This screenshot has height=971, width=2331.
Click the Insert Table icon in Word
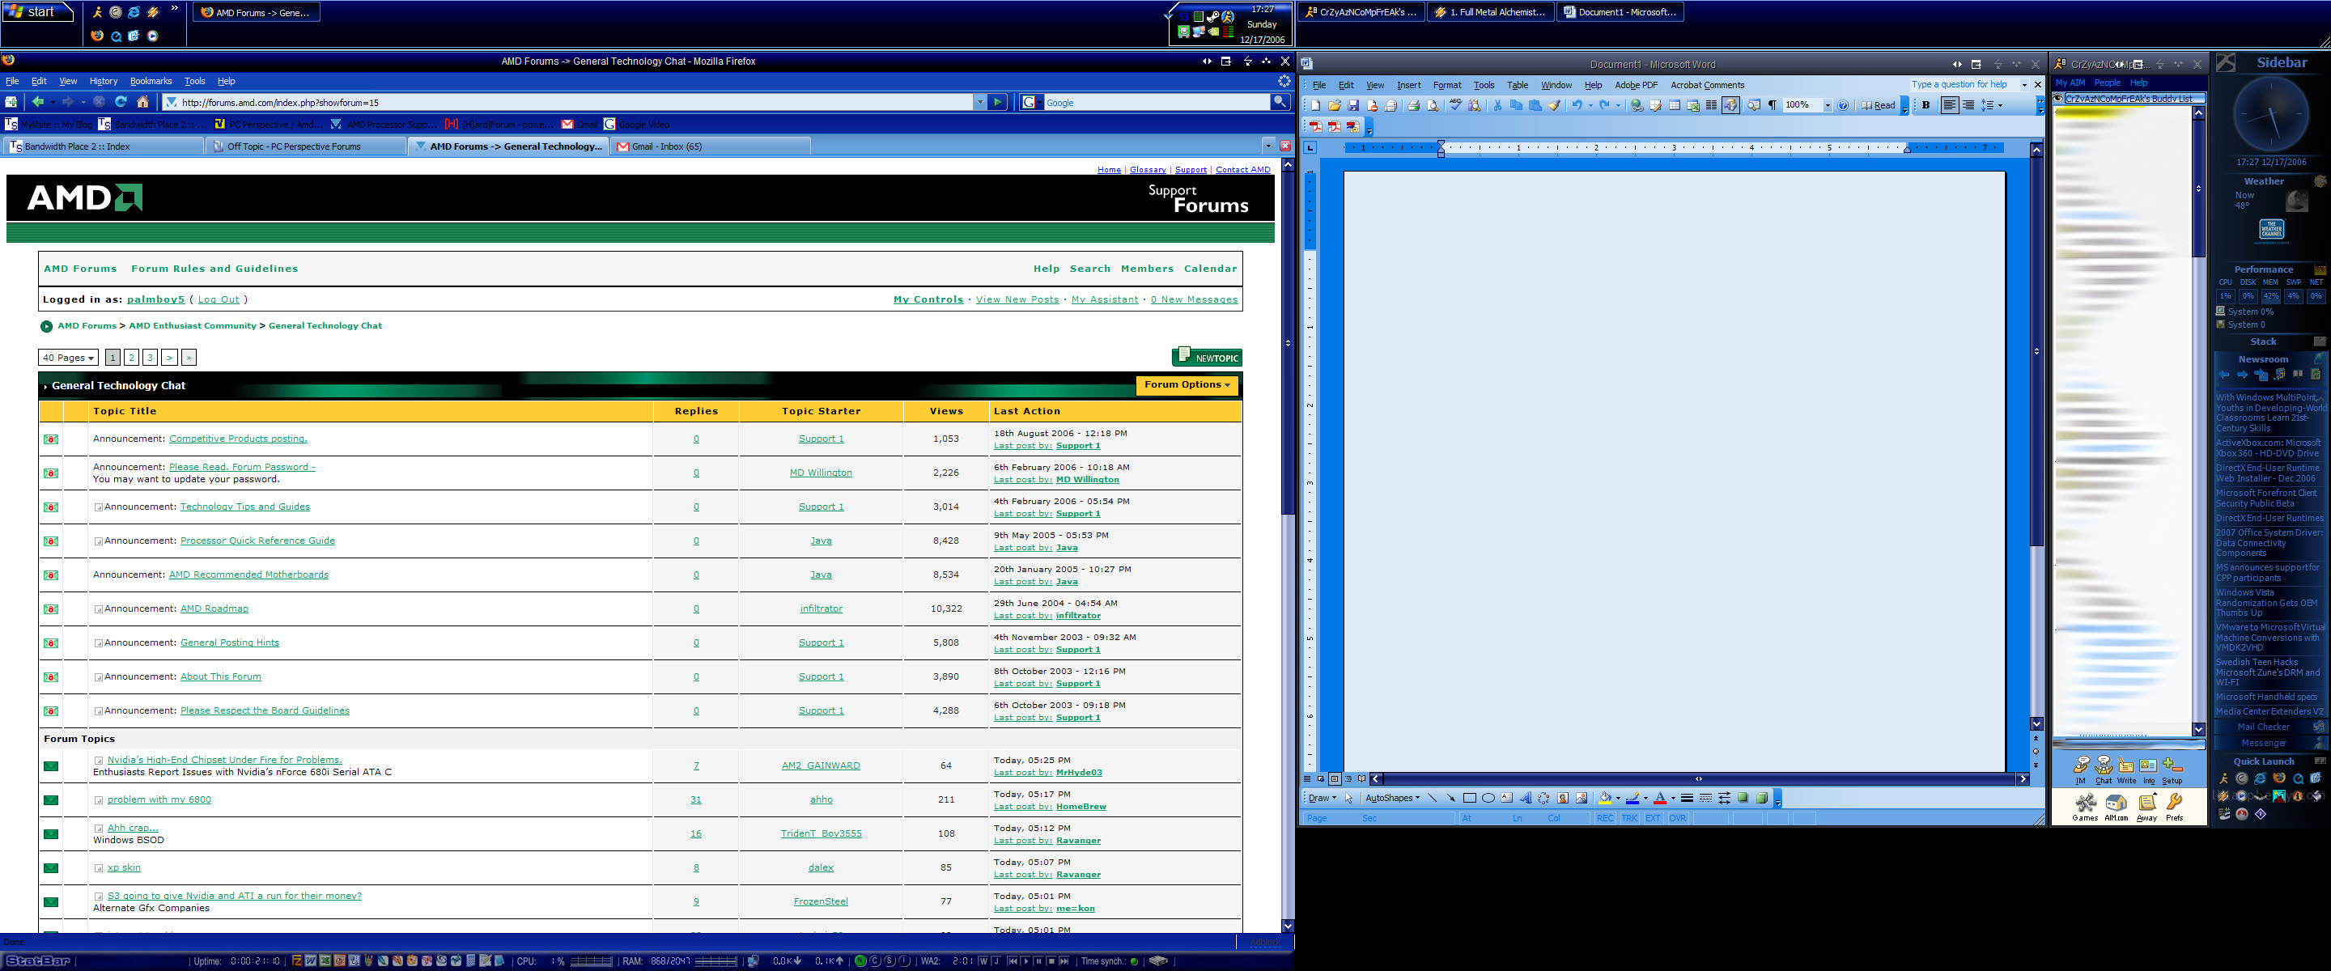(1675, 106)
